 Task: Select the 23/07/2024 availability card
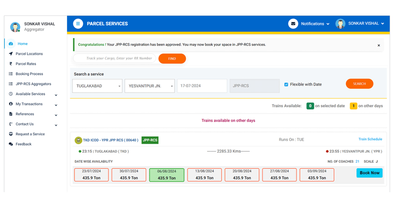(91, 175)
